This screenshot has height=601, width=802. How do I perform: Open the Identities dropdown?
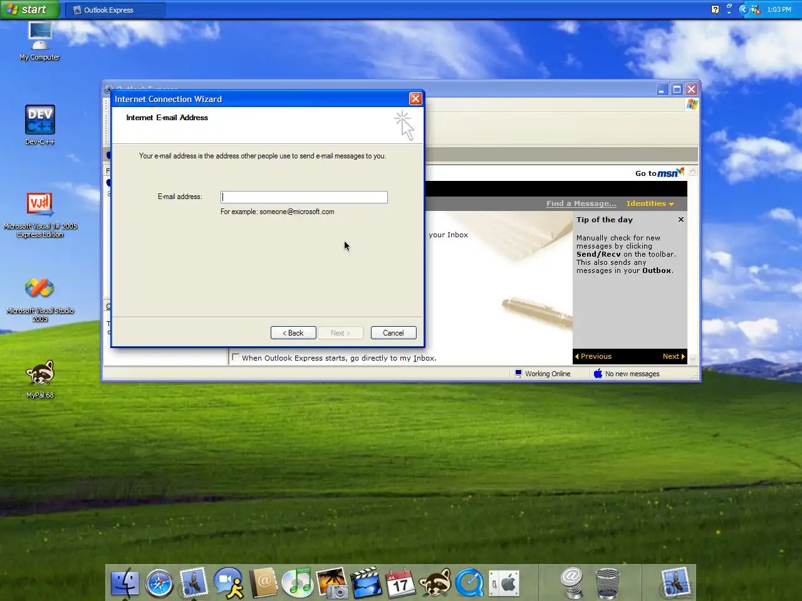[x=650, y=203]
